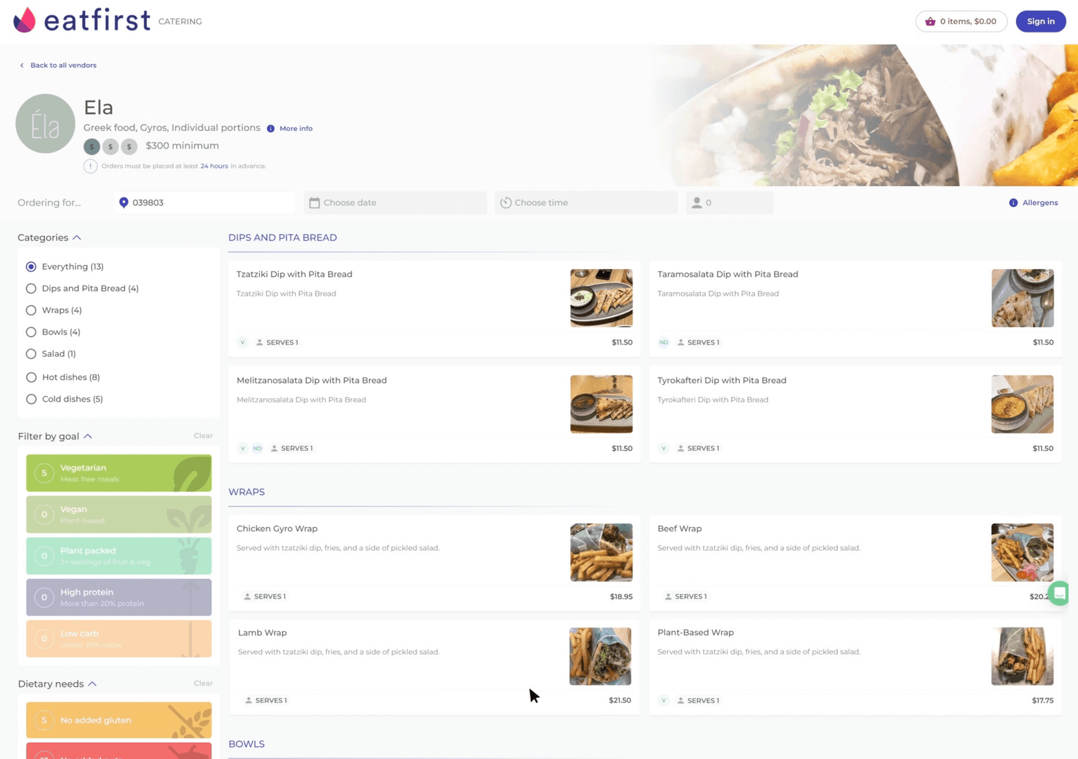Image resolution: width=1078 pixels, height=759 pixels.
Task: Clear the Filter by goal selections
Action: [x=203, y=435]
